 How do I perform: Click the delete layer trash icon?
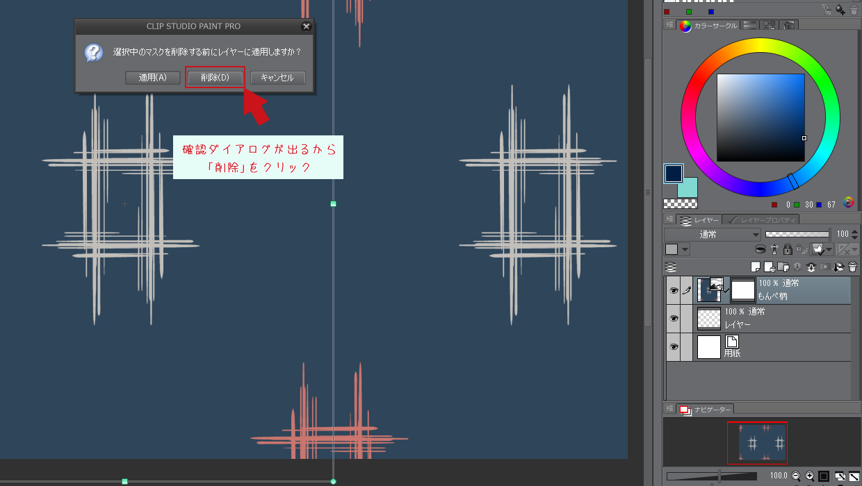852,266
